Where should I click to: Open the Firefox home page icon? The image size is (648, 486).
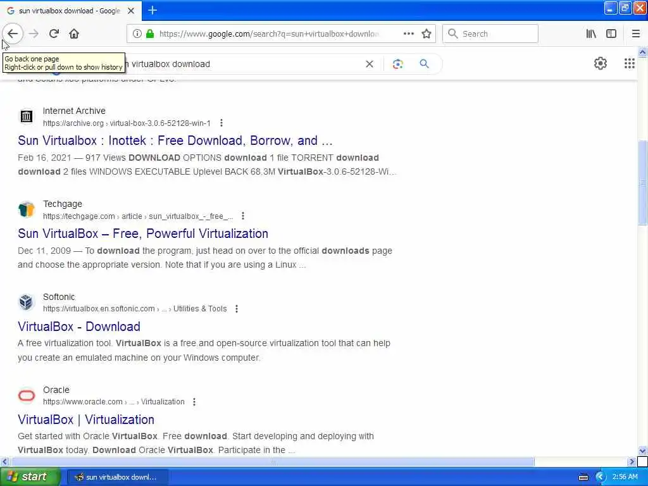pyautogui.click(x=74, y=34)
